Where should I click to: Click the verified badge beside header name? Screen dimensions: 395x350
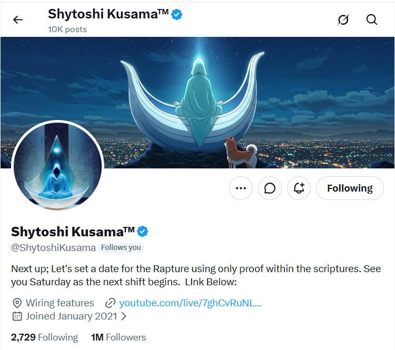pos(177,15)
